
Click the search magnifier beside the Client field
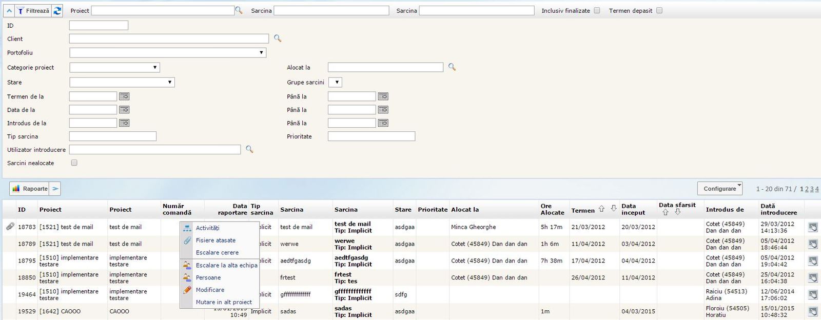click(x=278, y=38)
